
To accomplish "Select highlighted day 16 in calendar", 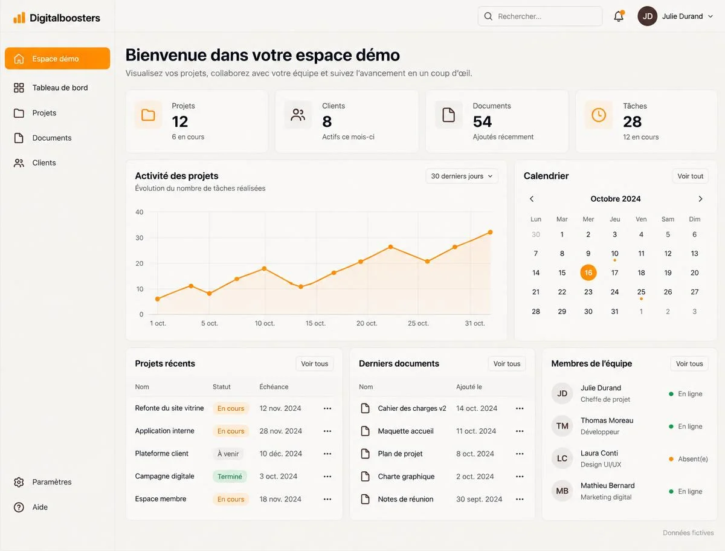I will pos(588,272).
